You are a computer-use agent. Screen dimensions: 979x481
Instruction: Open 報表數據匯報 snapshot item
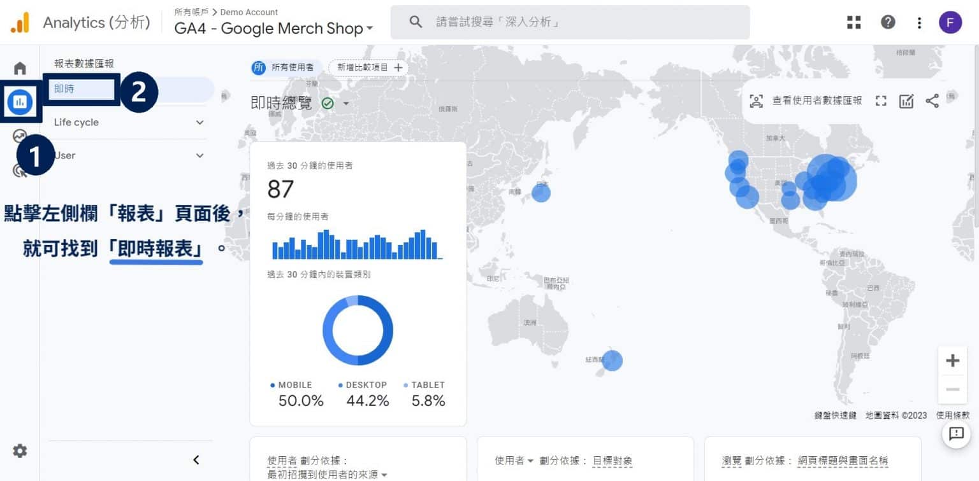(83, 64)
